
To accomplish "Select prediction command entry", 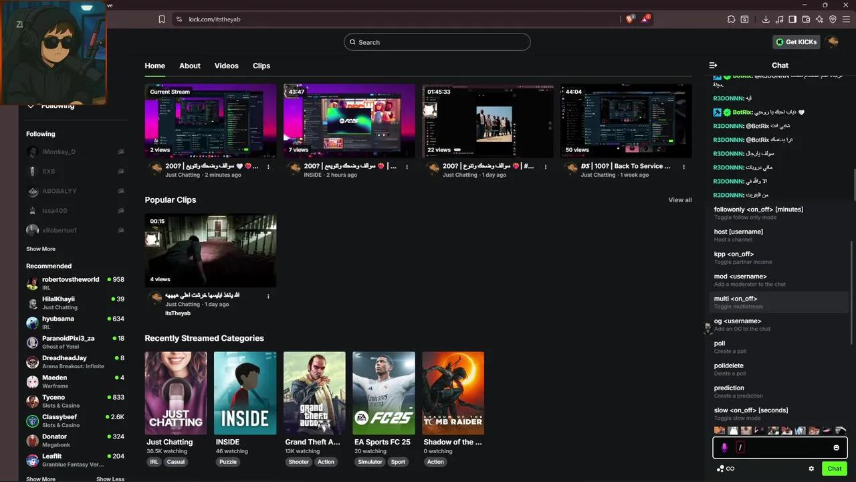I will 778,392.
